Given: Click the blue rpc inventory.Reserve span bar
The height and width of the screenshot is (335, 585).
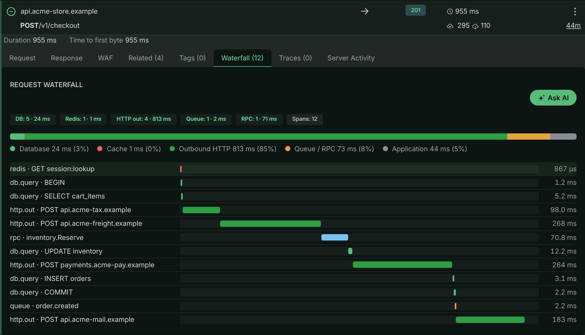Looking at the screenshot, I should click(335, 237).
